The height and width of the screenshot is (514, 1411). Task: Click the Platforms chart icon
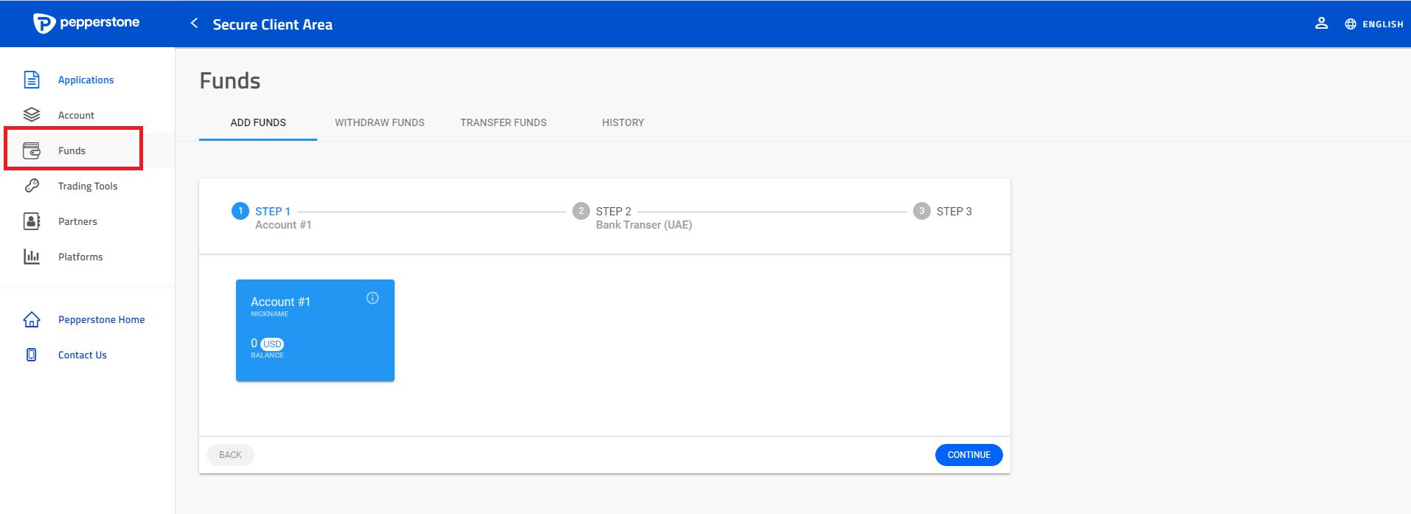coord(32,257)
